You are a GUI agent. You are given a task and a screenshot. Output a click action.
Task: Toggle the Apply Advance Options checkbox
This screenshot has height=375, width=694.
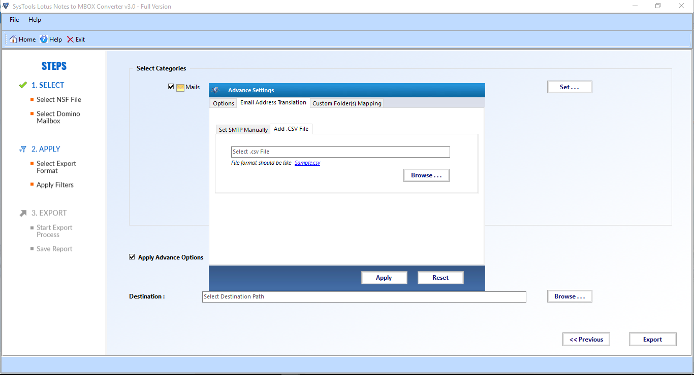(132, 257)
